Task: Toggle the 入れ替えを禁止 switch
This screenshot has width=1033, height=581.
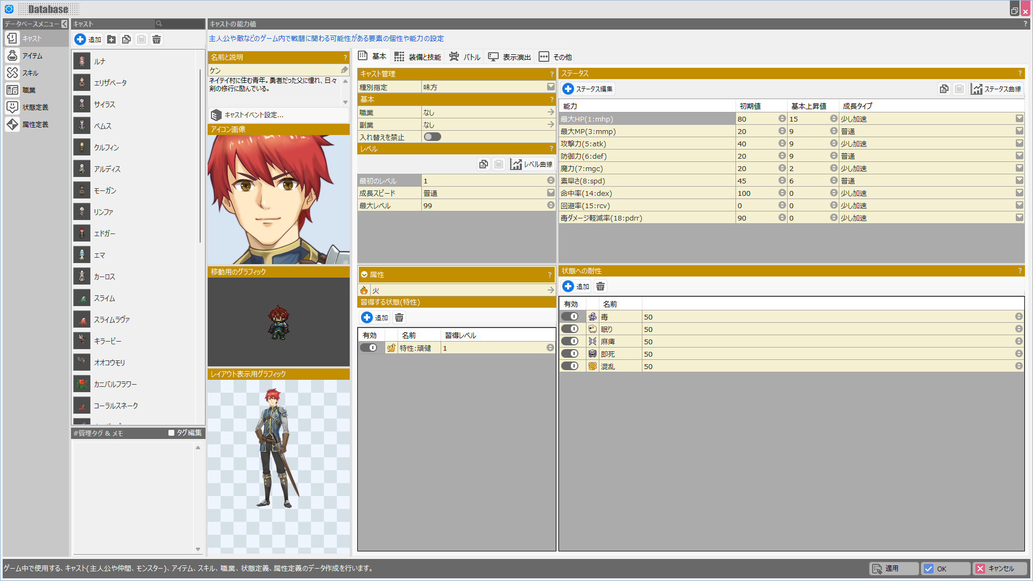Action: click(432, 137)
